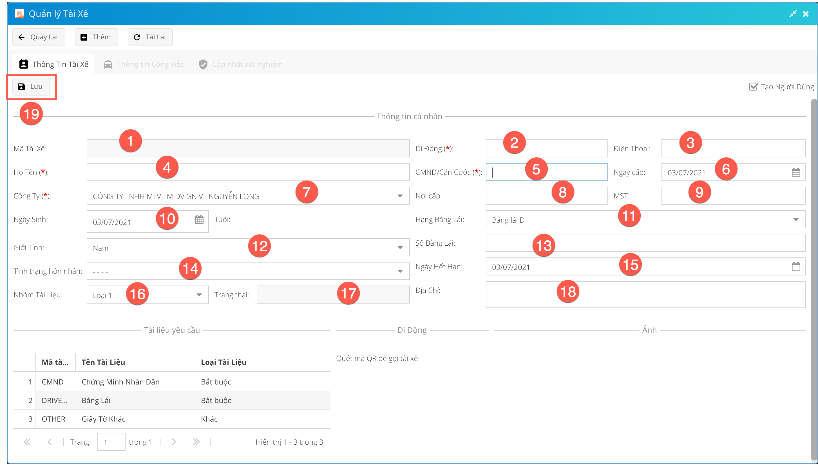Switch to Thông tin Công việc tab
818x466 pixels.
[x=144, y=64]
